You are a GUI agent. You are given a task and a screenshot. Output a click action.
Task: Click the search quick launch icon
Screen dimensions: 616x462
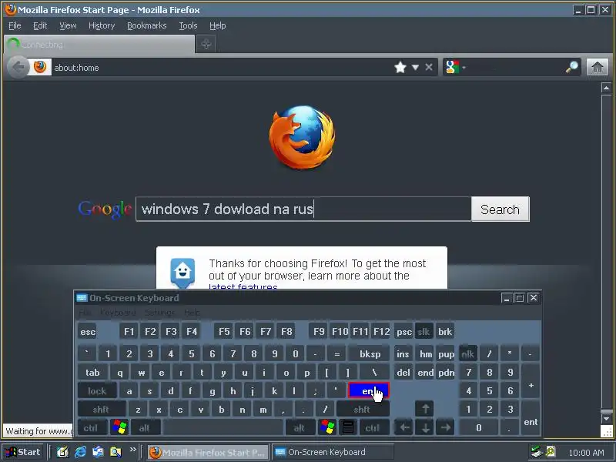coord(115,452)
